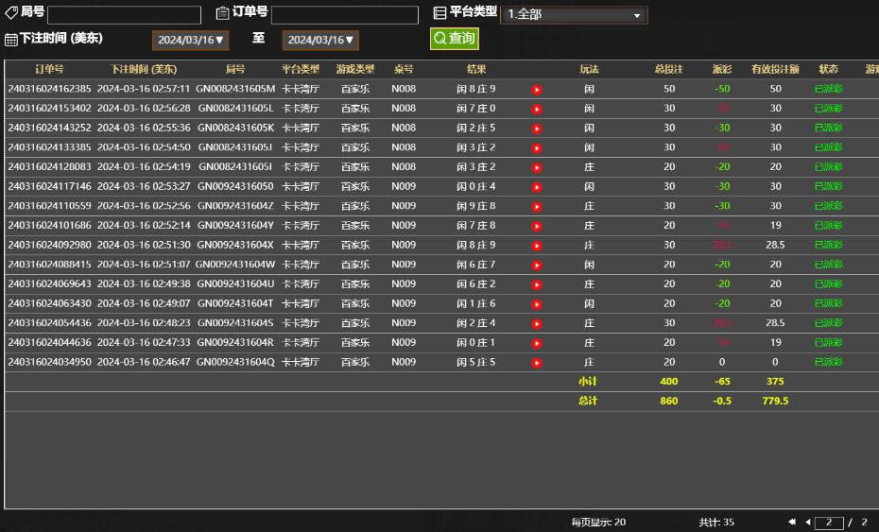Play video replay for order 240316024162385
This screenshot has height=532, width=879.
click(537, 90)
